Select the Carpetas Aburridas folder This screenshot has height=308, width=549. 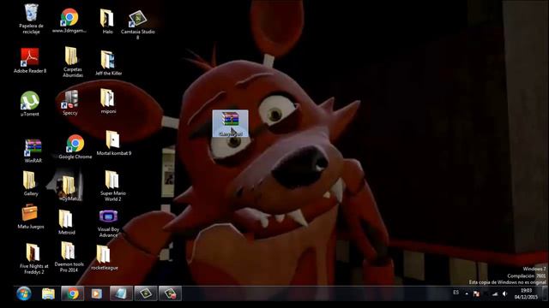pyautogui.click(x=72, y=62)
